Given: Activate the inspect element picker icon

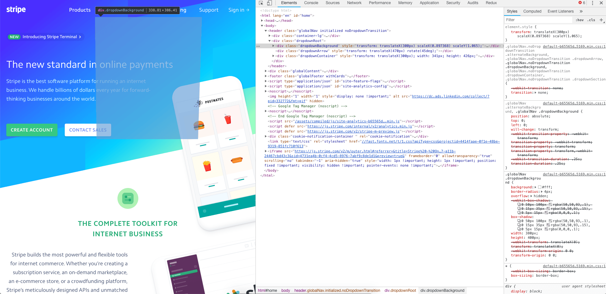Looking at the screenshot, I should coord(261,3).
